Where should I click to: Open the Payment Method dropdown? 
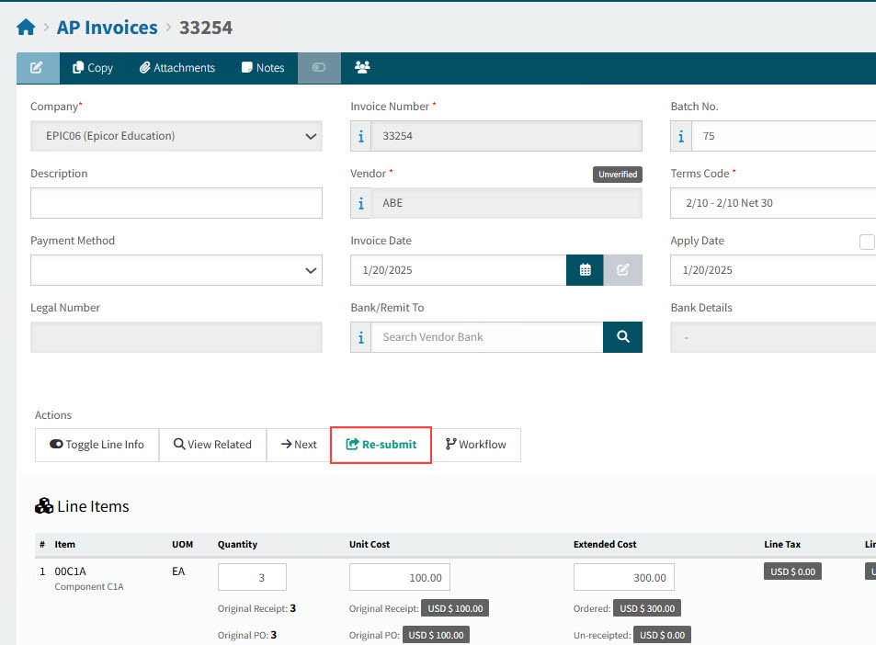tap(176, 270)
